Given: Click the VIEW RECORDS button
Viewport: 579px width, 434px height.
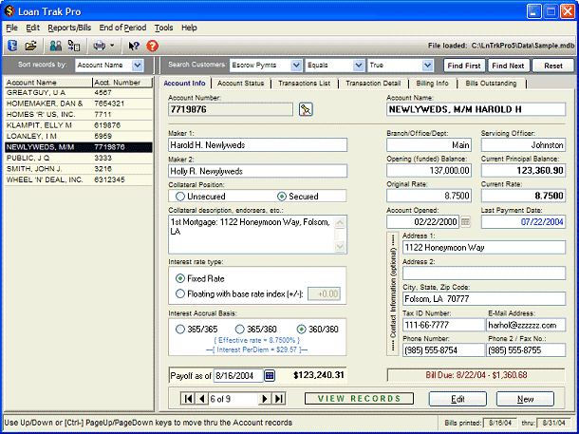Looking at the screenshot, I should (x=359, y=399).
